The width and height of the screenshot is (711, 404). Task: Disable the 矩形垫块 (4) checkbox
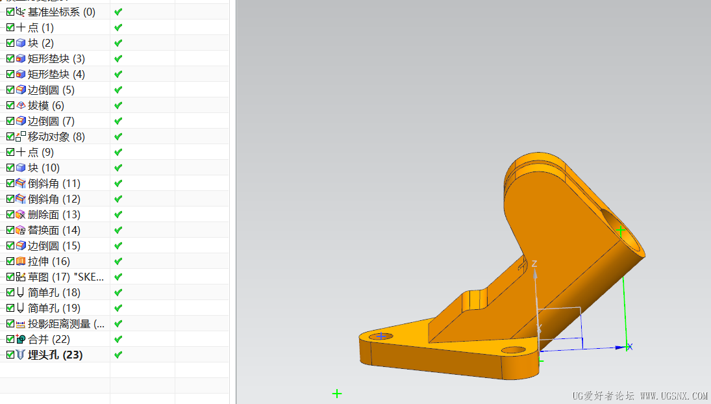tap(10, 74)
